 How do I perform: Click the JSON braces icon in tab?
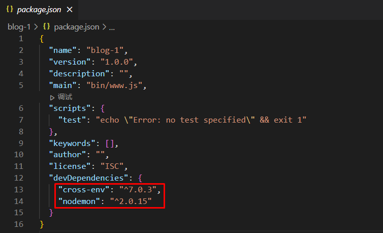coord(10,9)
